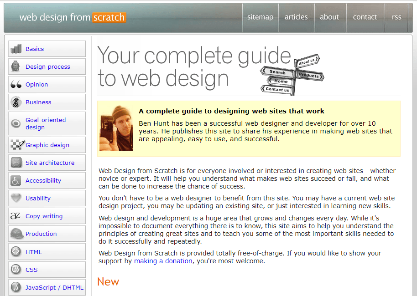Open sitemap in the top navigation
This screenshot has height=296, width=417.
(x=261, y=17)
